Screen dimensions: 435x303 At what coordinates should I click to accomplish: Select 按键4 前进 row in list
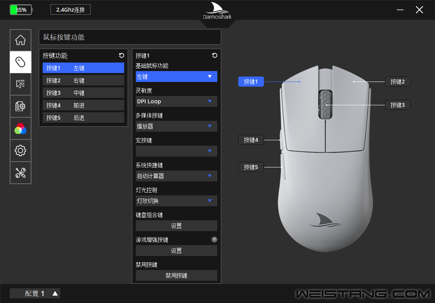pyautogui.click(x=83, y=105)
